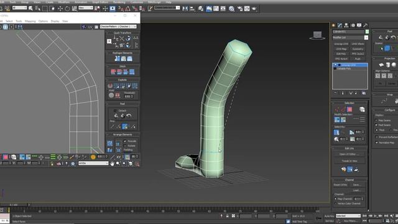Toggle Map Seams checkbox
The width and height of the screenshot is (398, 224).
tap(376, 120)
